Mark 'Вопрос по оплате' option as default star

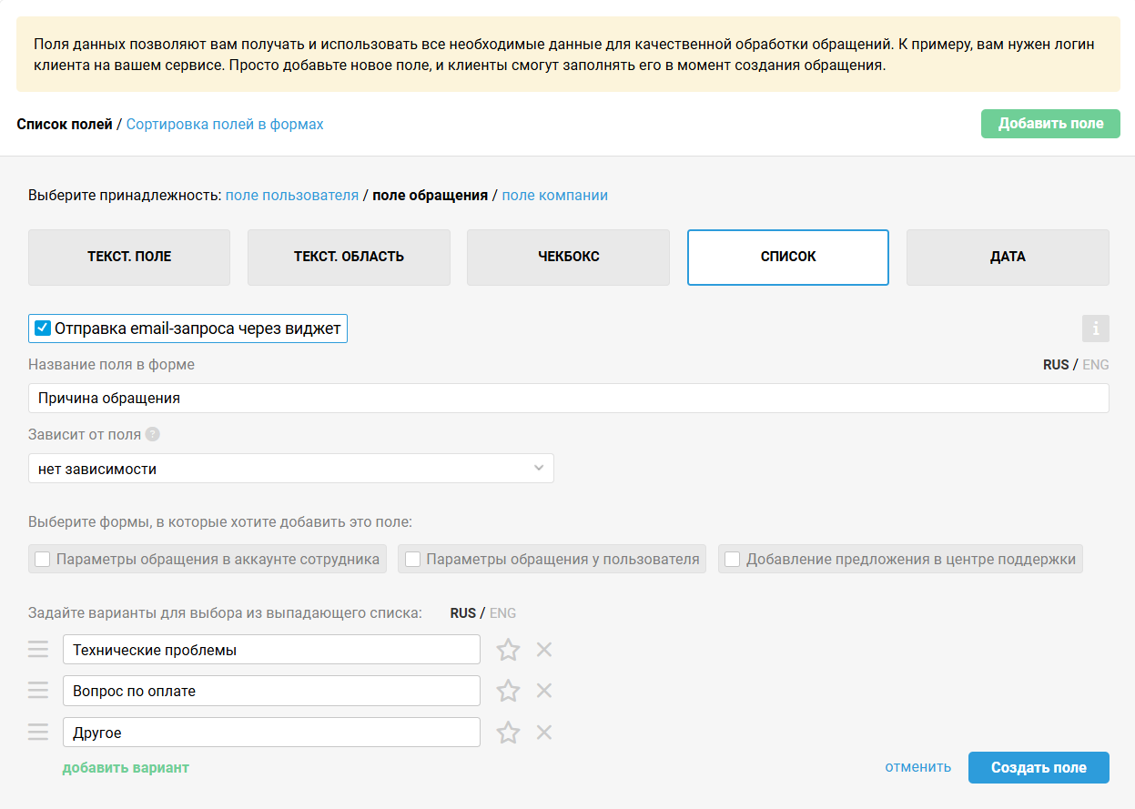pyautogui.click(x=508, y=691)
